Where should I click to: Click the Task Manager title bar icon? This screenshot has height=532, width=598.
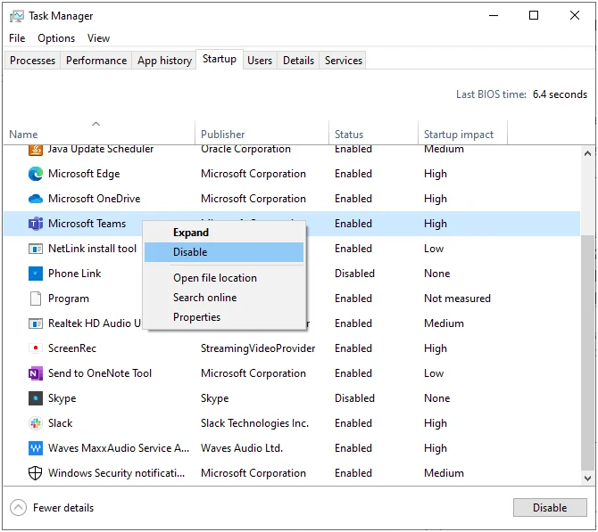click(x=16, y=16)
